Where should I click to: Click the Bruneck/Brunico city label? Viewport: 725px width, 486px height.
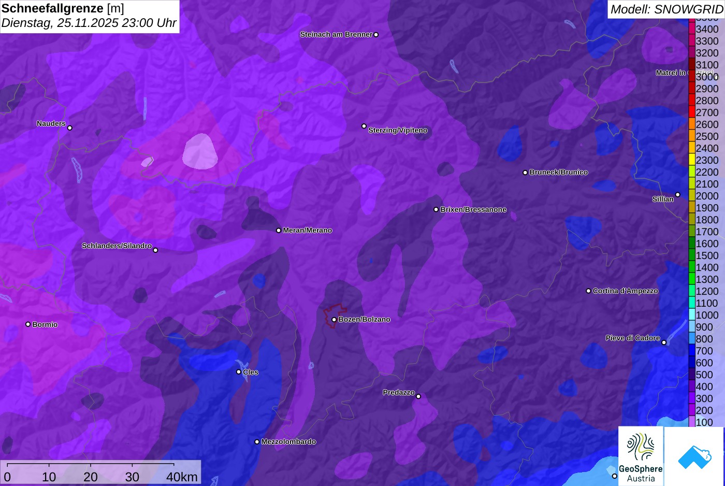558,173
